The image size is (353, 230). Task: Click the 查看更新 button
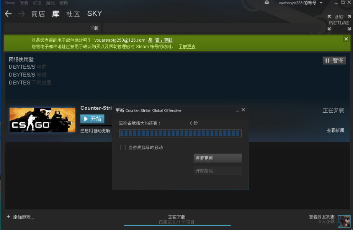pyautogui.click(x=218, y=158)
